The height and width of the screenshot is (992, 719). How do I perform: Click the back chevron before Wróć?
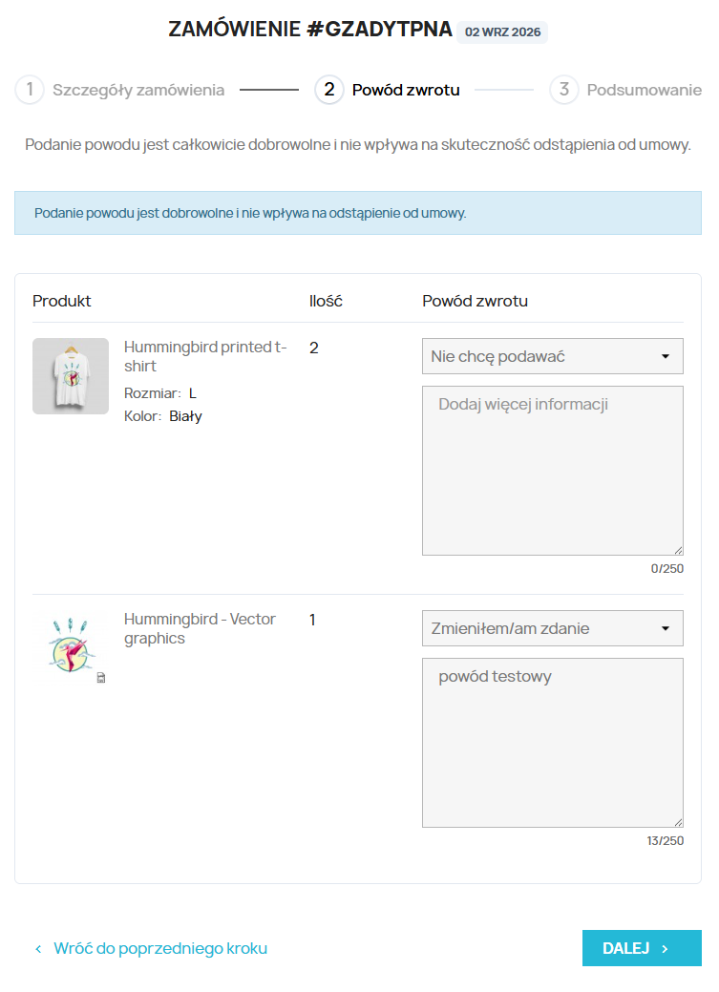(38, 949)
